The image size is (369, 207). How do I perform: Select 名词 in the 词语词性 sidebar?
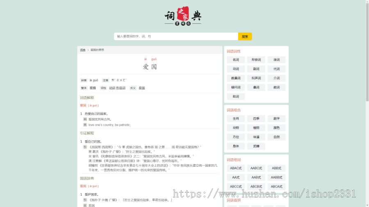pyautogui.click(x=236, y=60)
